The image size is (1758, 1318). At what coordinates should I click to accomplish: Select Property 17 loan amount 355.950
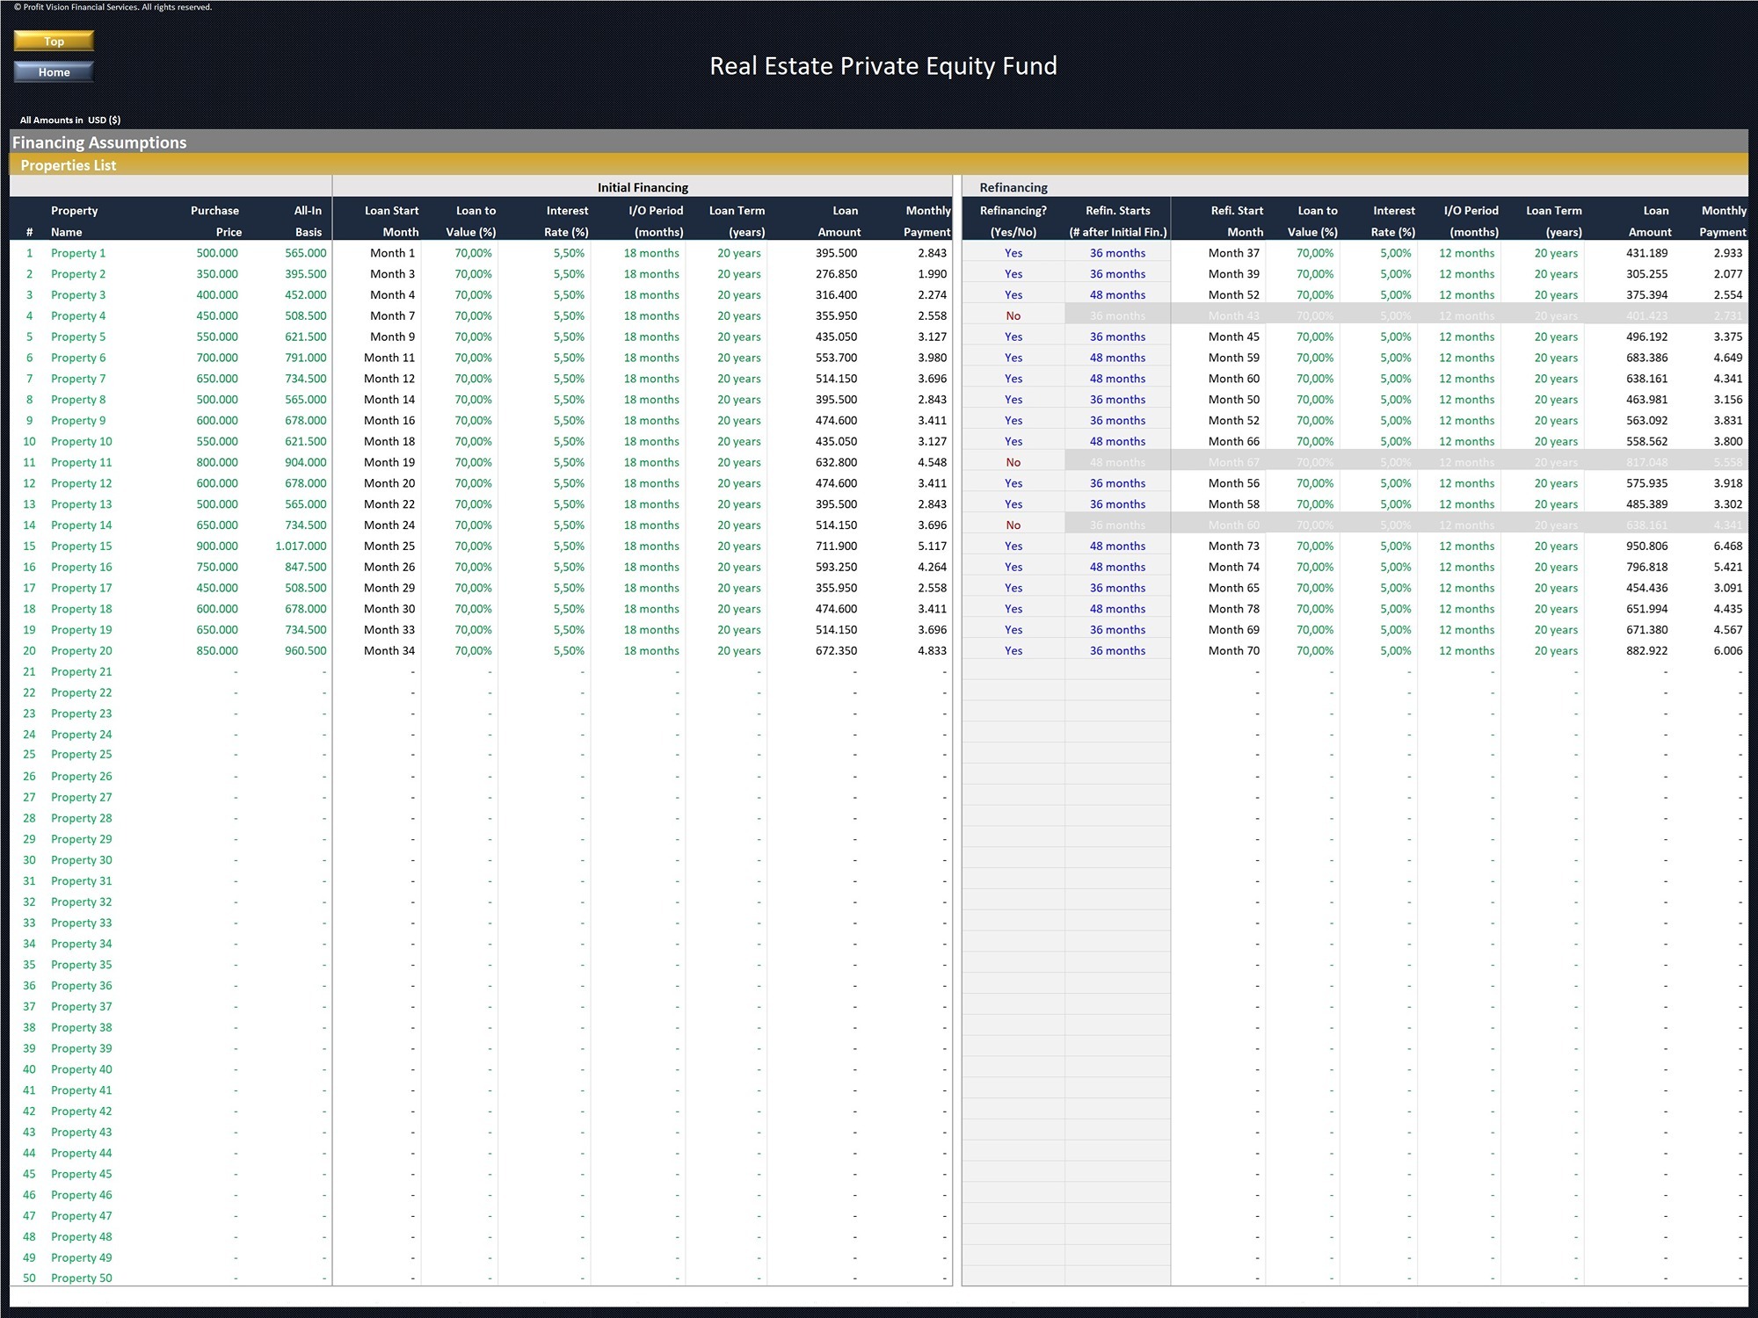click(836, 589)
